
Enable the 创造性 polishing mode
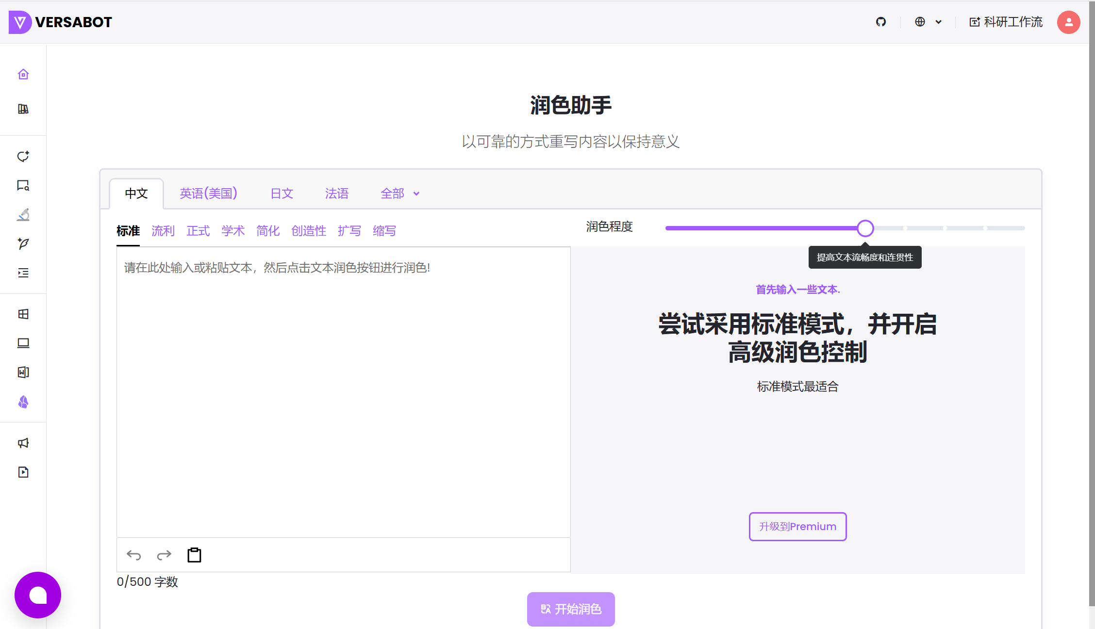(309, 231)
